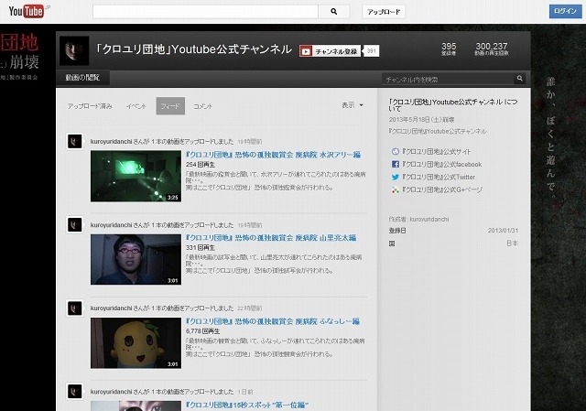Click the 6,778 回再生 view count
Viewport: 586px width, 411px height.
tap(203, 331)
